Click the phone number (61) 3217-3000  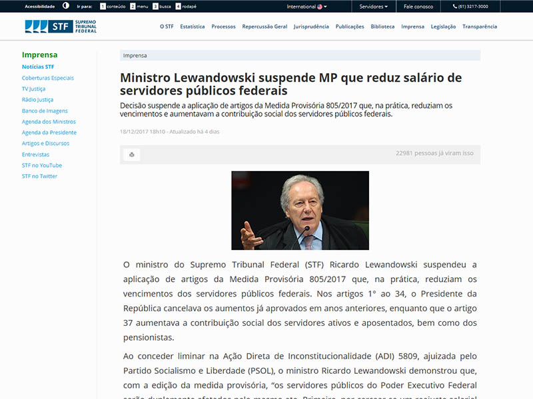470,7
